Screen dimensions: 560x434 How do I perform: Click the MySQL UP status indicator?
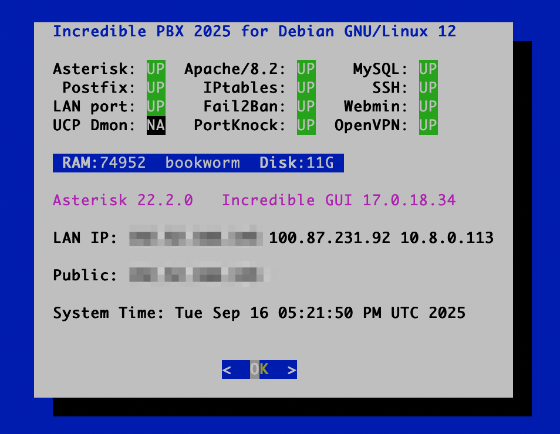coord(428,69)
